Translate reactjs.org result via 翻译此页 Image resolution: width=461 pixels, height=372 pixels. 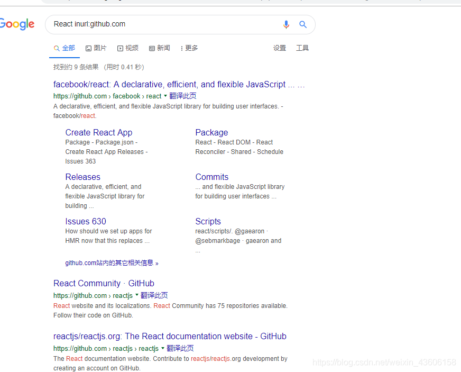click(180, 348)
